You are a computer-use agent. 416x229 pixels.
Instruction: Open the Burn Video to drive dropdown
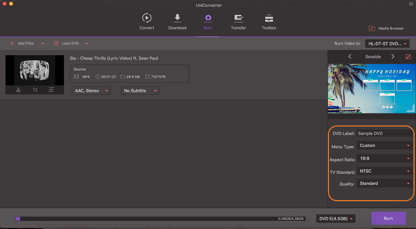coord(387,43)
